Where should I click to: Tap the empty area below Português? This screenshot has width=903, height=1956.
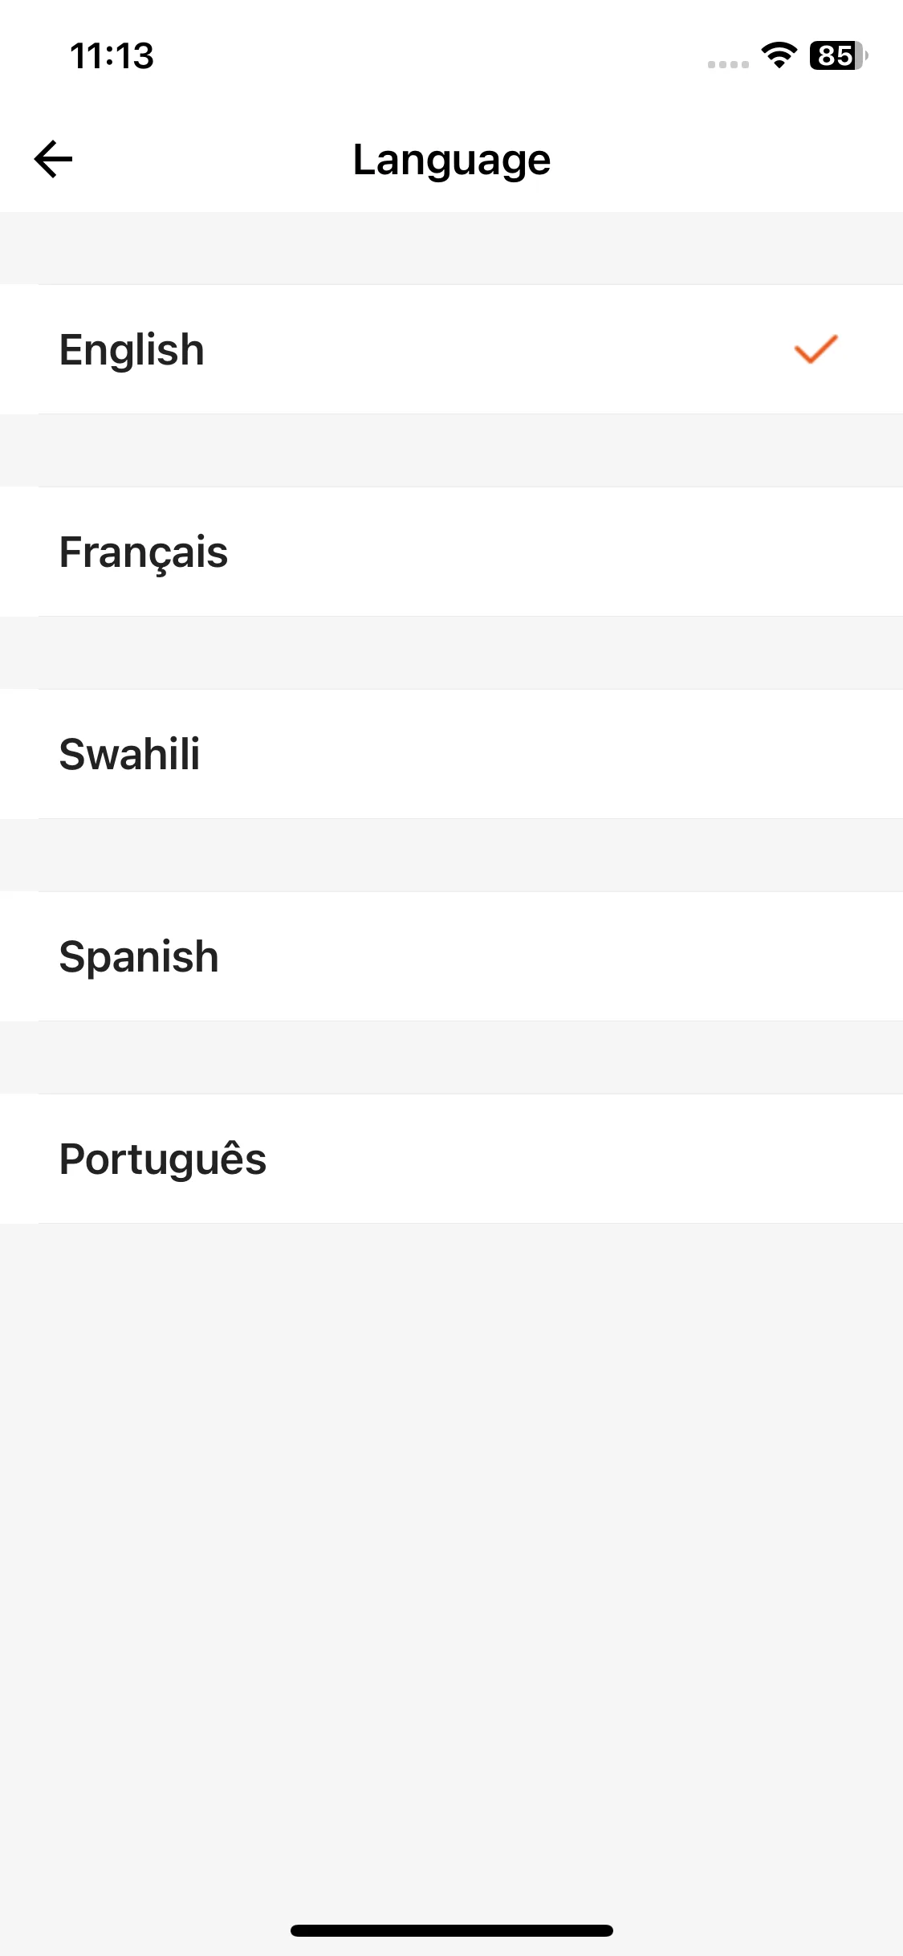click(451, 1526)
